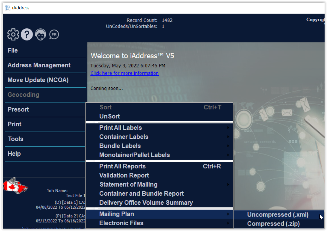Expand the Statement of Mailing submenu arrow

click(228, 184)
